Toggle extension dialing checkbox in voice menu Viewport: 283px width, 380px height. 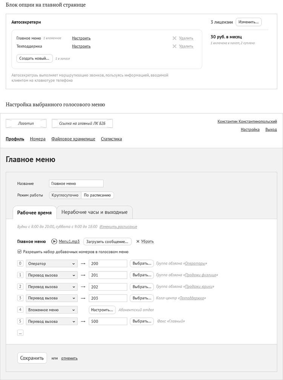[x=20, y=251]
